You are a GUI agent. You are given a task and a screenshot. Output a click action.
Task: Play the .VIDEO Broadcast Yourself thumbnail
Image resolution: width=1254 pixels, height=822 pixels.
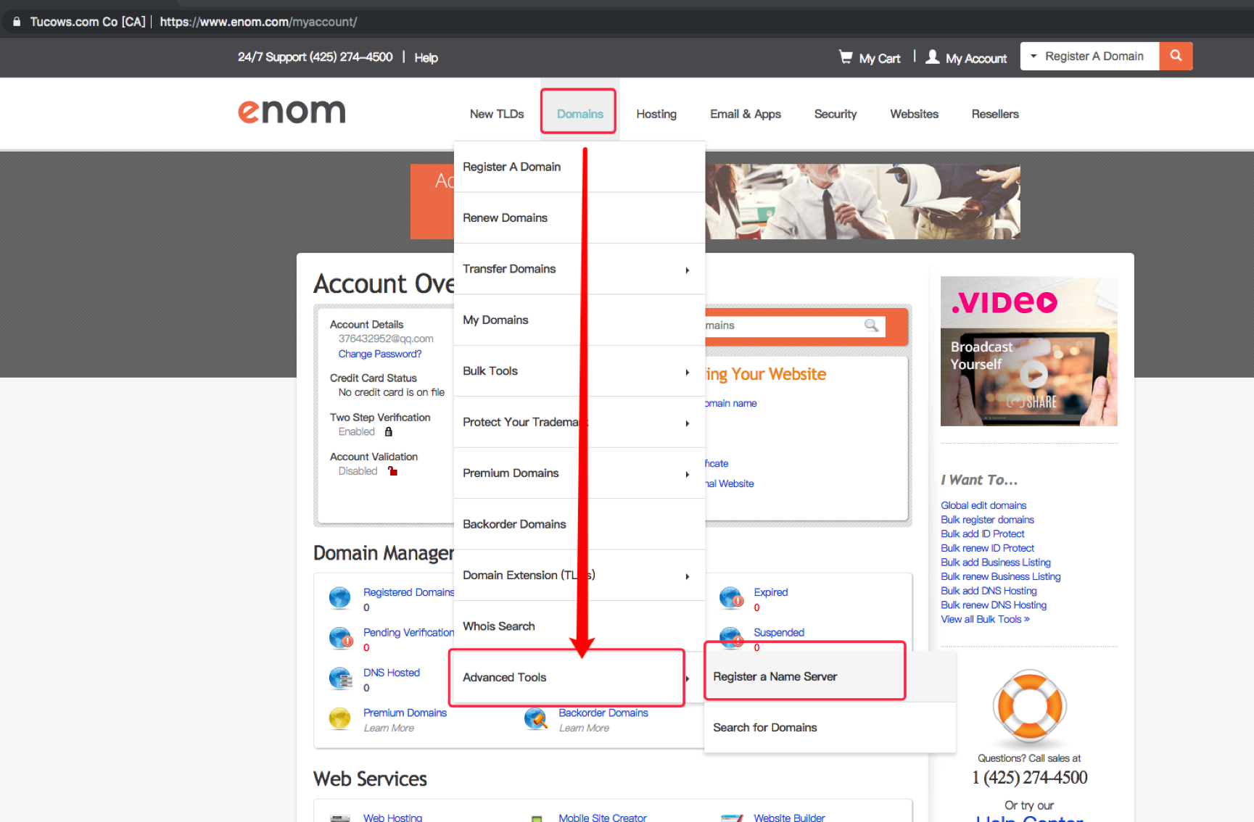(1033, 374)
